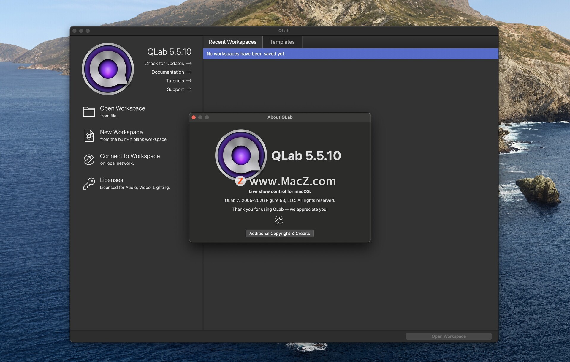Click the large QLab logo in launcher
Image resolution: width=570 pixels, height=362 pixels.
(x=108, y=69)
